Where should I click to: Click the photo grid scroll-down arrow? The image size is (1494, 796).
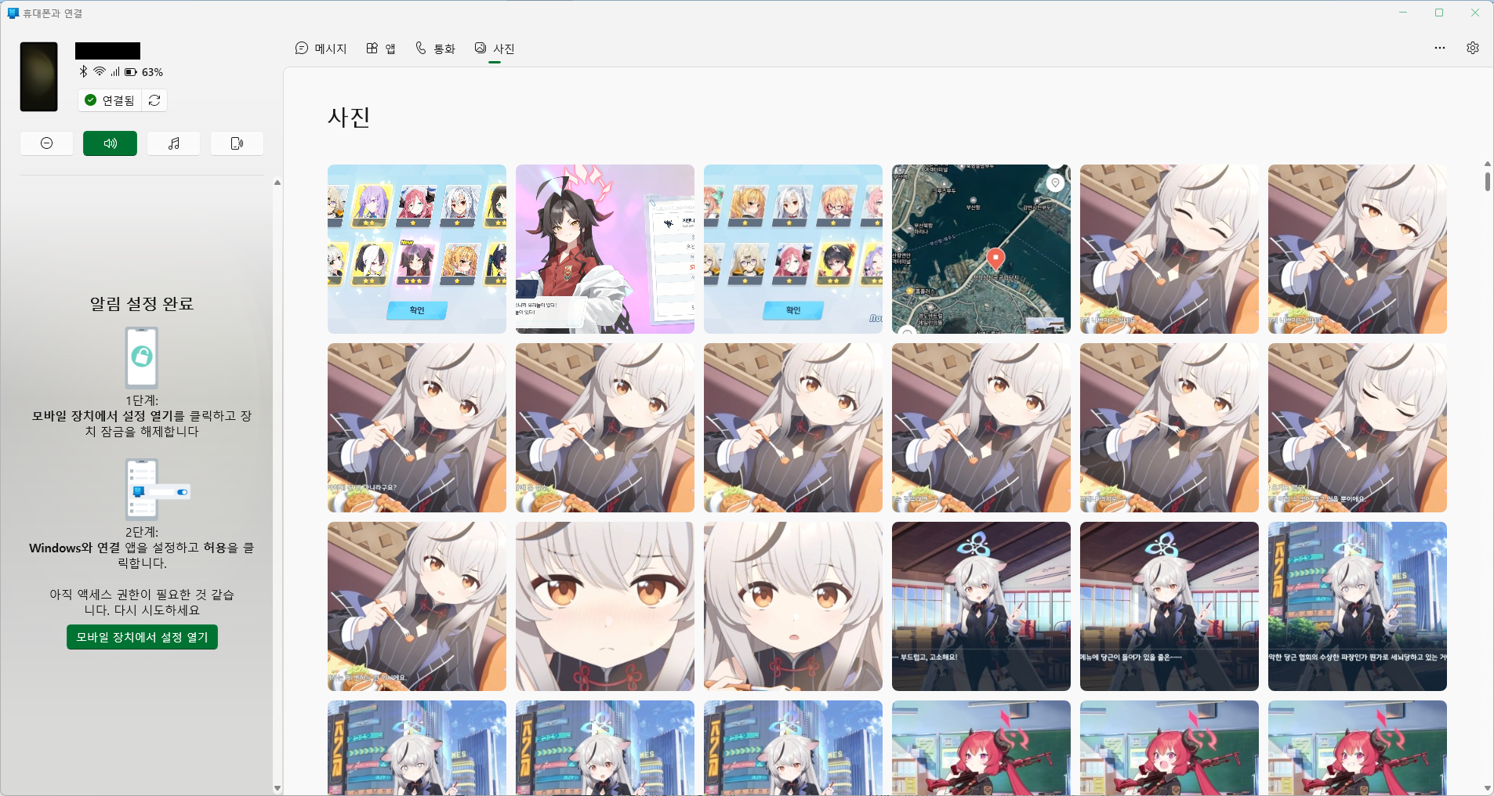point(1487,788)
